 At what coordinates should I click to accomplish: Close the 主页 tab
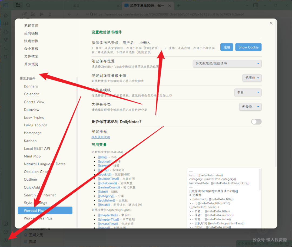[x=118, y=6]
